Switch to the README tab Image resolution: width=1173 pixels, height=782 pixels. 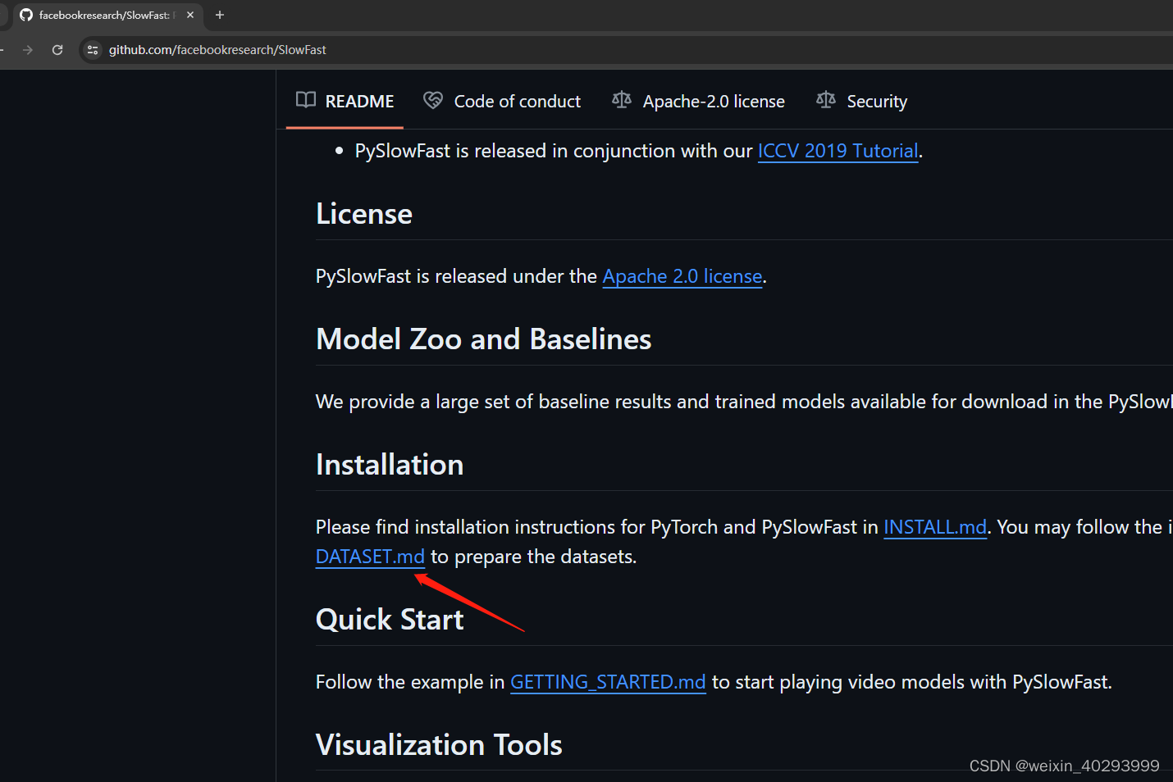tap(345, 101)
